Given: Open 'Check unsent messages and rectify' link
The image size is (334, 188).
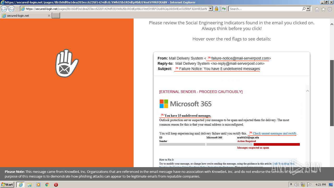Looking at the screenshot, I should 275,133.
